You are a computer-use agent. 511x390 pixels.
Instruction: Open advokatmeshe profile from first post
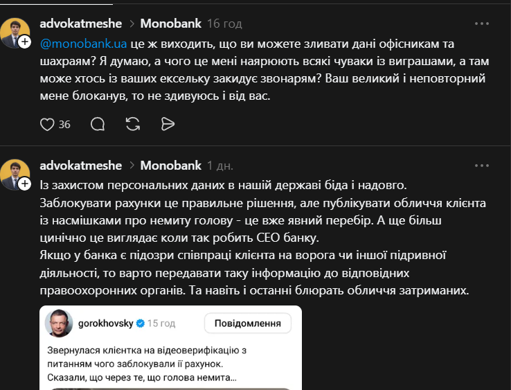[x=81, y=24]
